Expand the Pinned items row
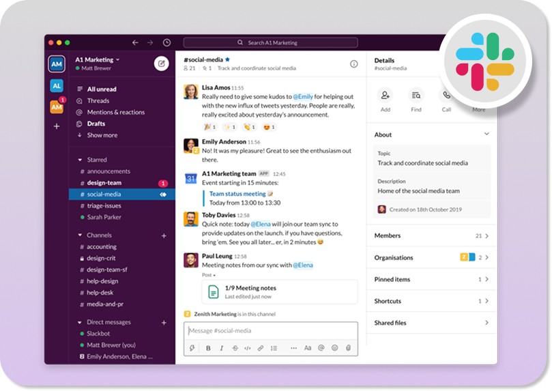Screen dimensions: 552x391 coord(431,279)
